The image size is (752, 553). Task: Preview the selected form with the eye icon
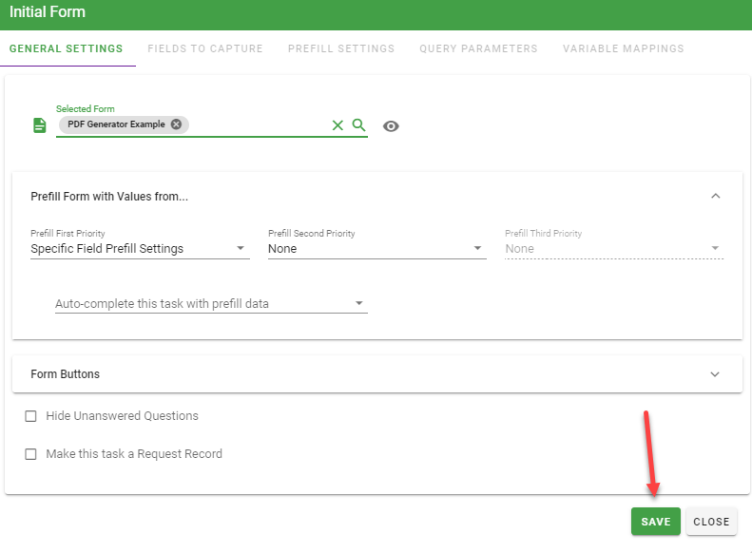coord(391,126)
